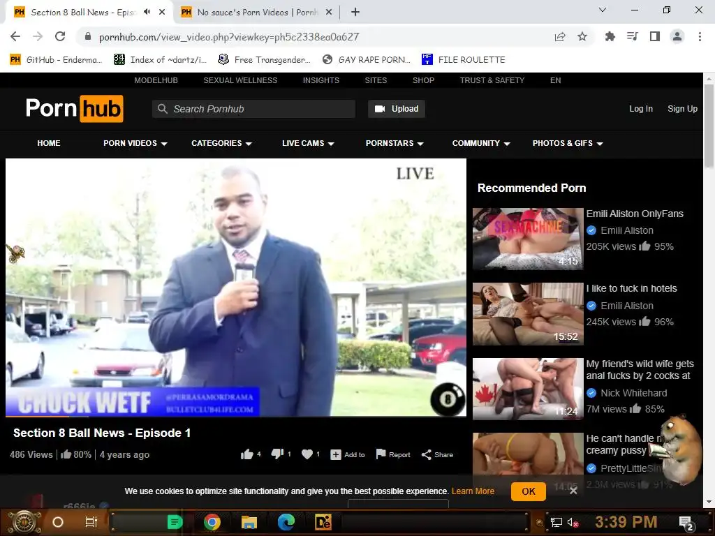715x536 pixels.
Task: Click the Report flag icon
Action: (x=381, y=454)
